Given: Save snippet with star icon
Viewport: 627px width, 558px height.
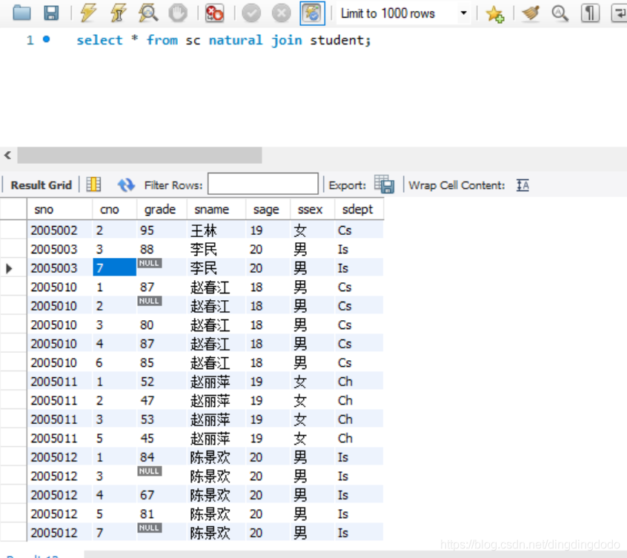Looking at the screenshot, I should 494,14.
